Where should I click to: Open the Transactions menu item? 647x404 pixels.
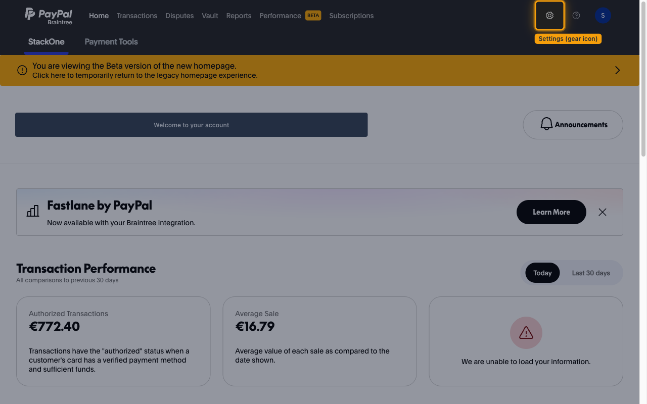pos(137,16)
